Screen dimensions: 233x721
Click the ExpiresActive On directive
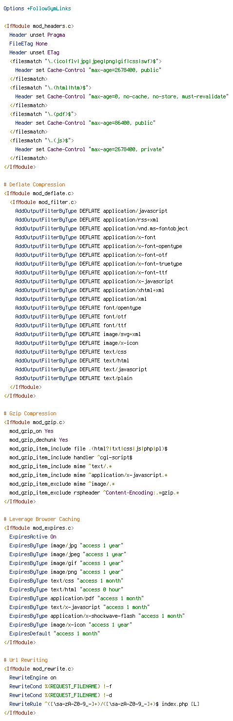(x=33, y=537)
